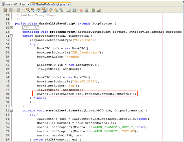This screenshot has width=184, height=142.
Task: Click the "khanhkt" author string
Action: [x=73, y=57]
